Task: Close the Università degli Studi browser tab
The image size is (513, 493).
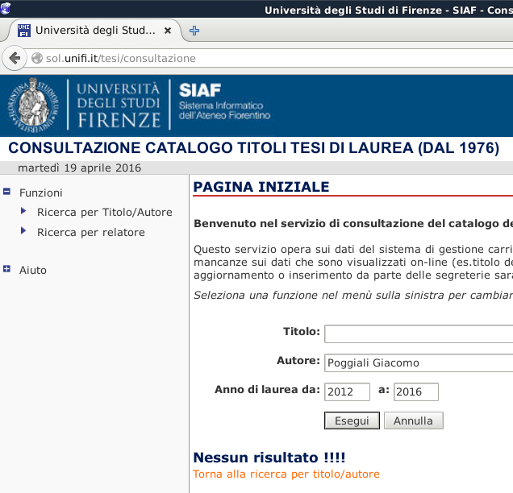Action: coord(168,31)
